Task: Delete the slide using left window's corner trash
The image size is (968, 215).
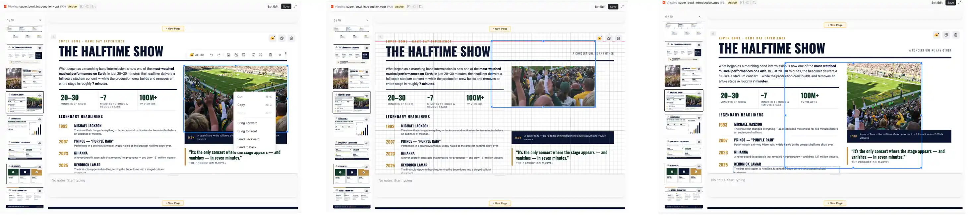Action: [291, 38]
